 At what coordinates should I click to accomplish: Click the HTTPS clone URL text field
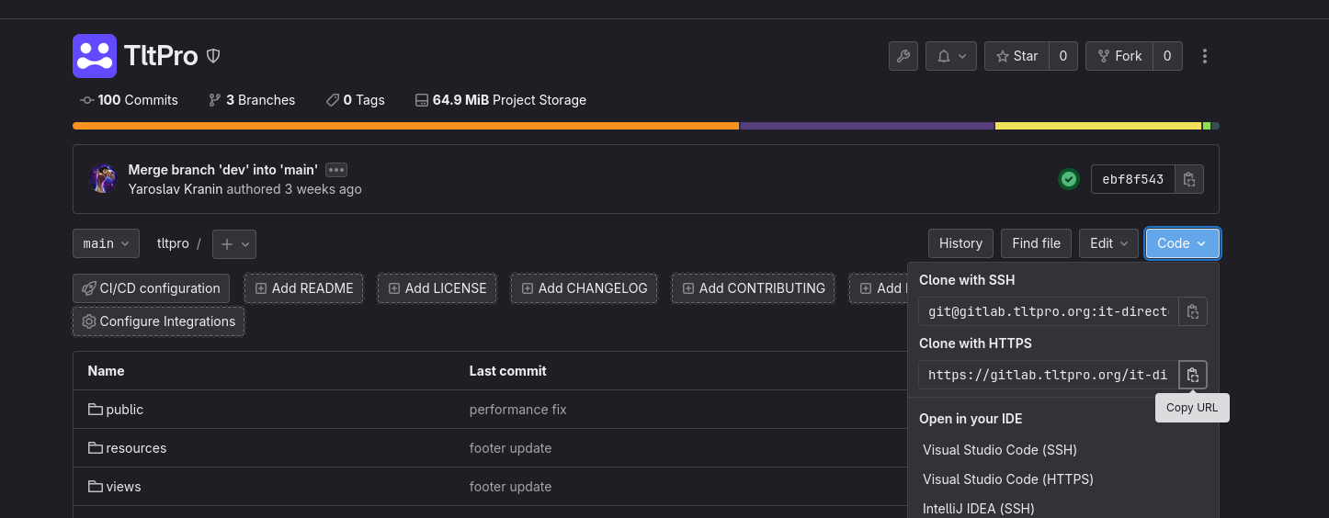(x=1047, y=375)
